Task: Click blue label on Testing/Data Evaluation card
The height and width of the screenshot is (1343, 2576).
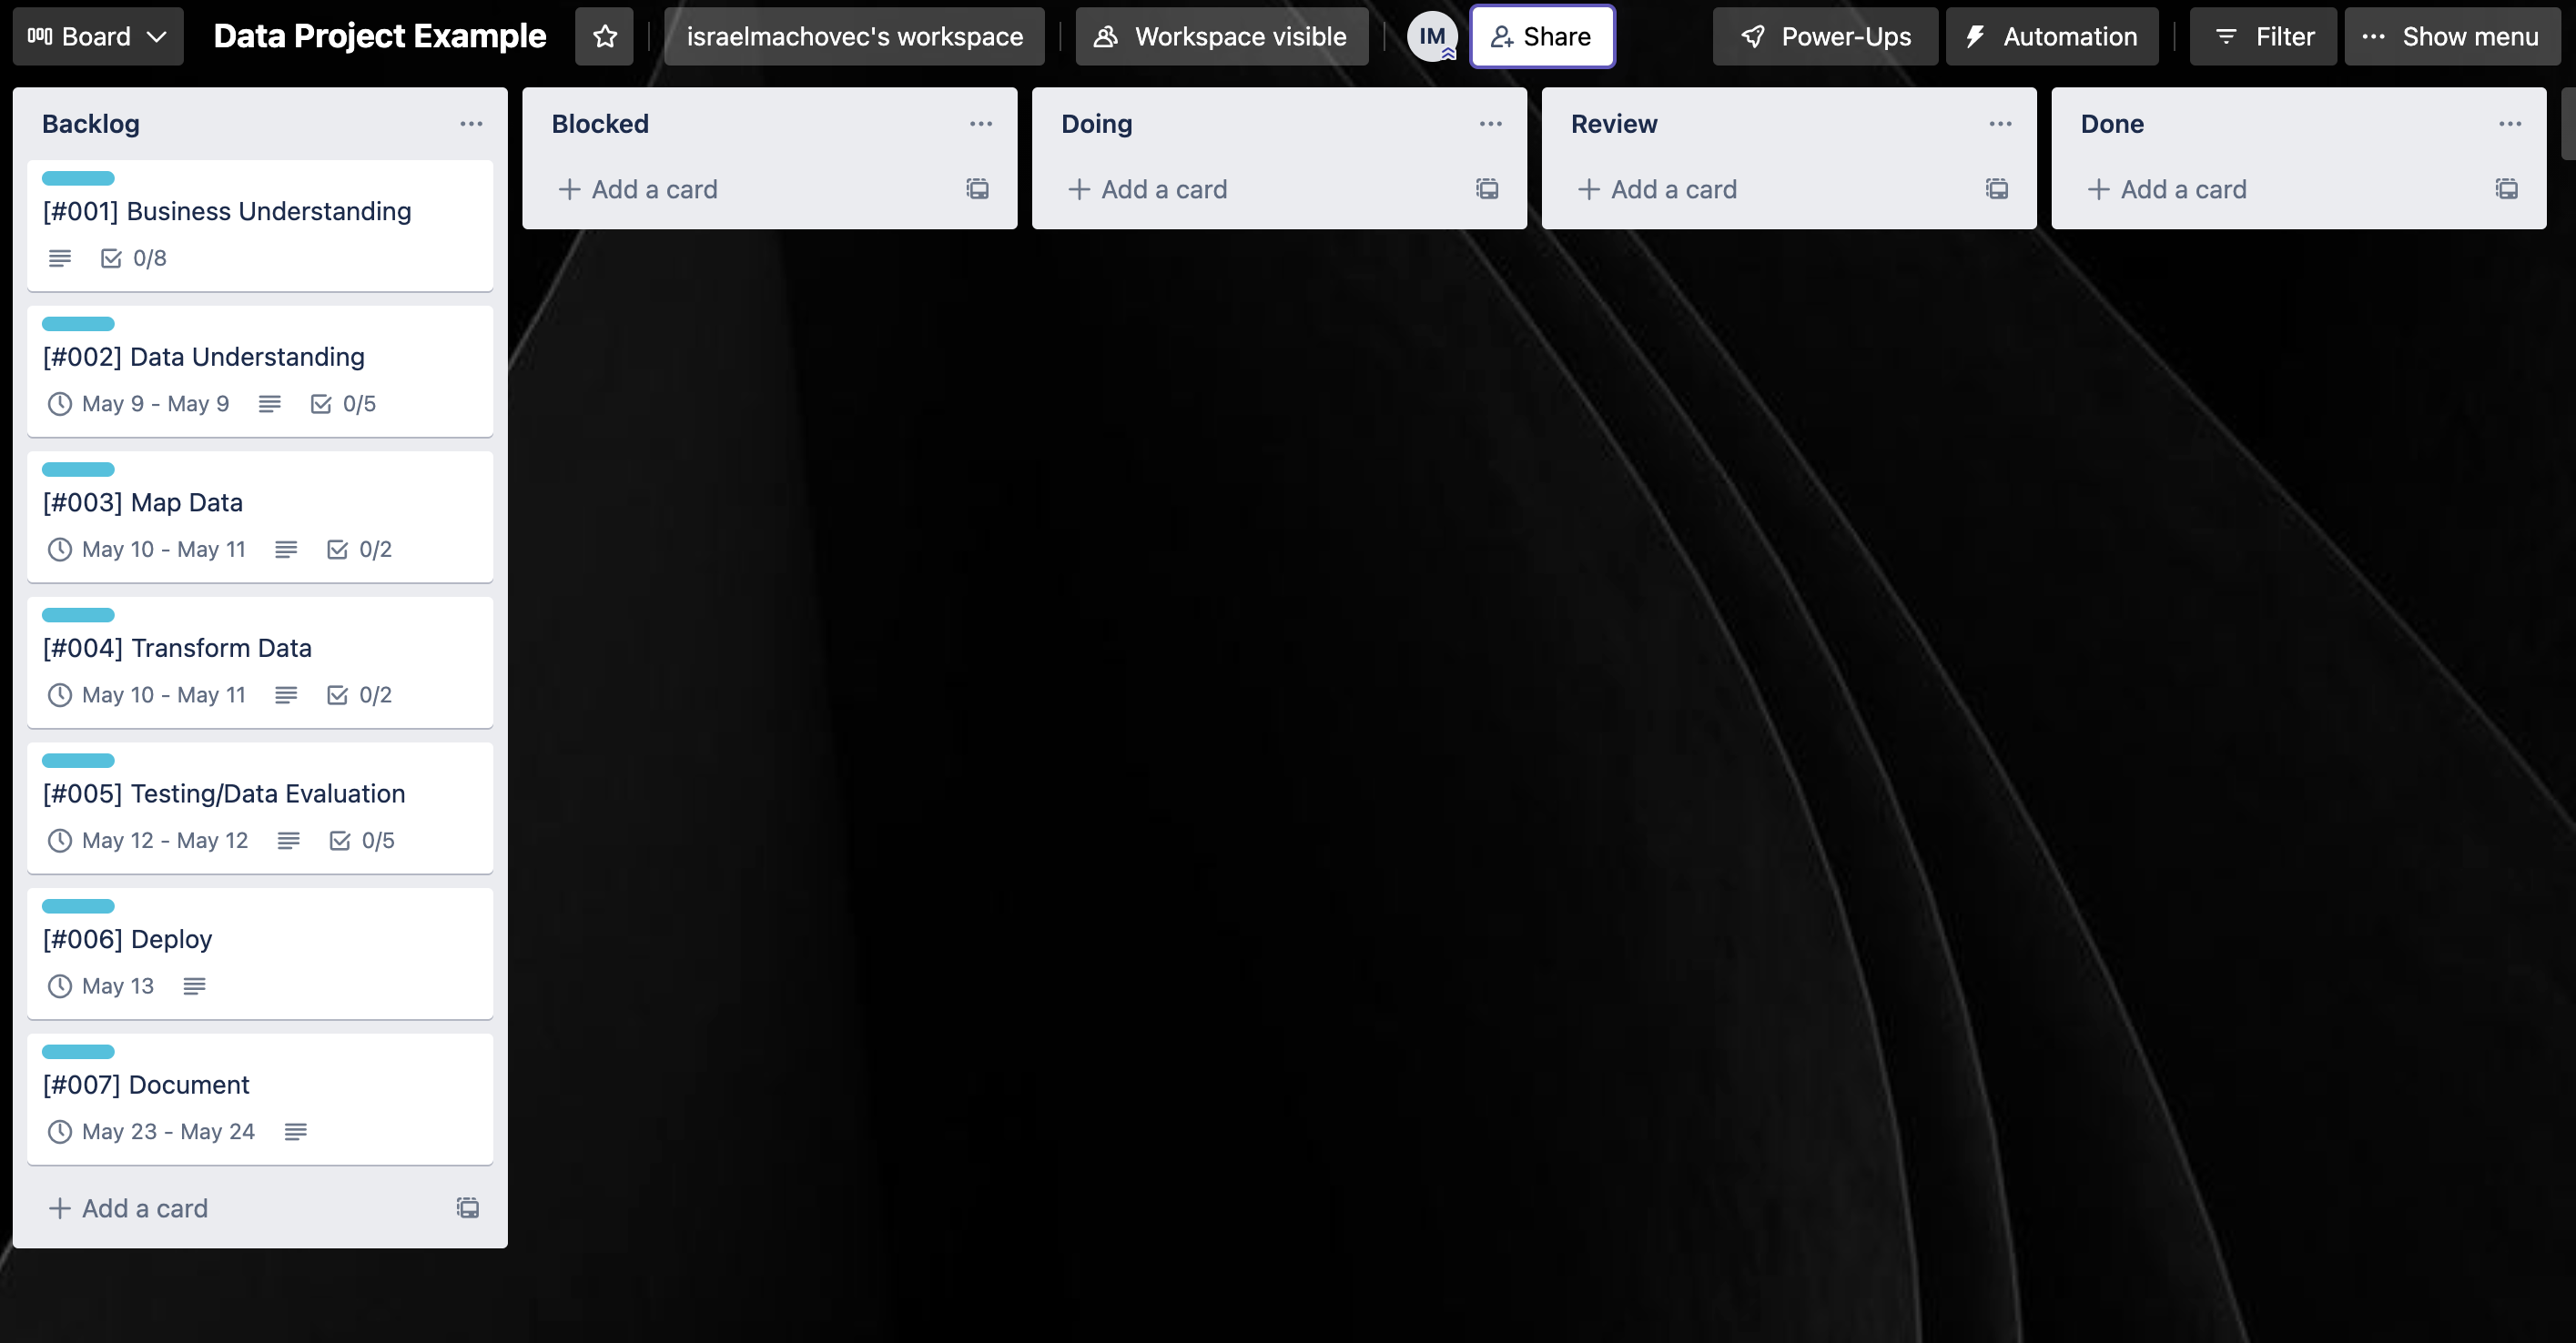Action: tap(78, 761)
